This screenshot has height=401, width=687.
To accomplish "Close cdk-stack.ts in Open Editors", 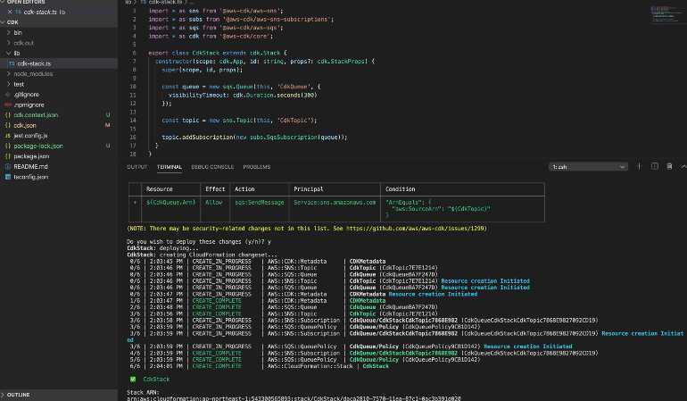I will point(10,12).
